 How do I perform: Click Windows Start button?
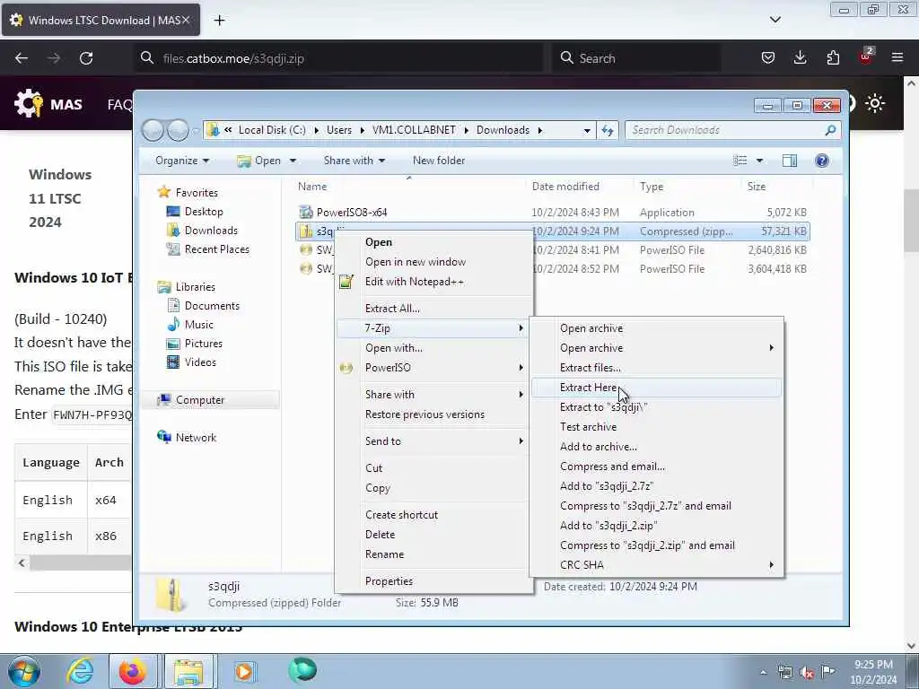[x=24, y=671]
